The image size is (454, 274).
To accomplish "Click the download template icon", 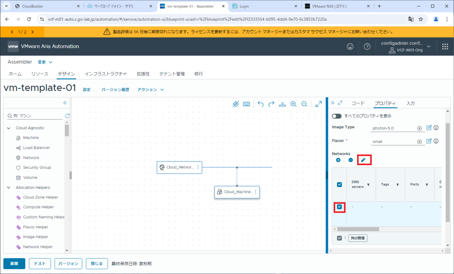I will tap(282, 104).
